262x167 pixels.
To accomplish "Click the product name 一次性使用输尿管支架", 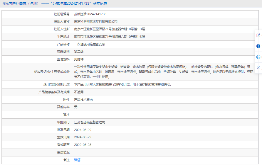I will coord(90,44).
